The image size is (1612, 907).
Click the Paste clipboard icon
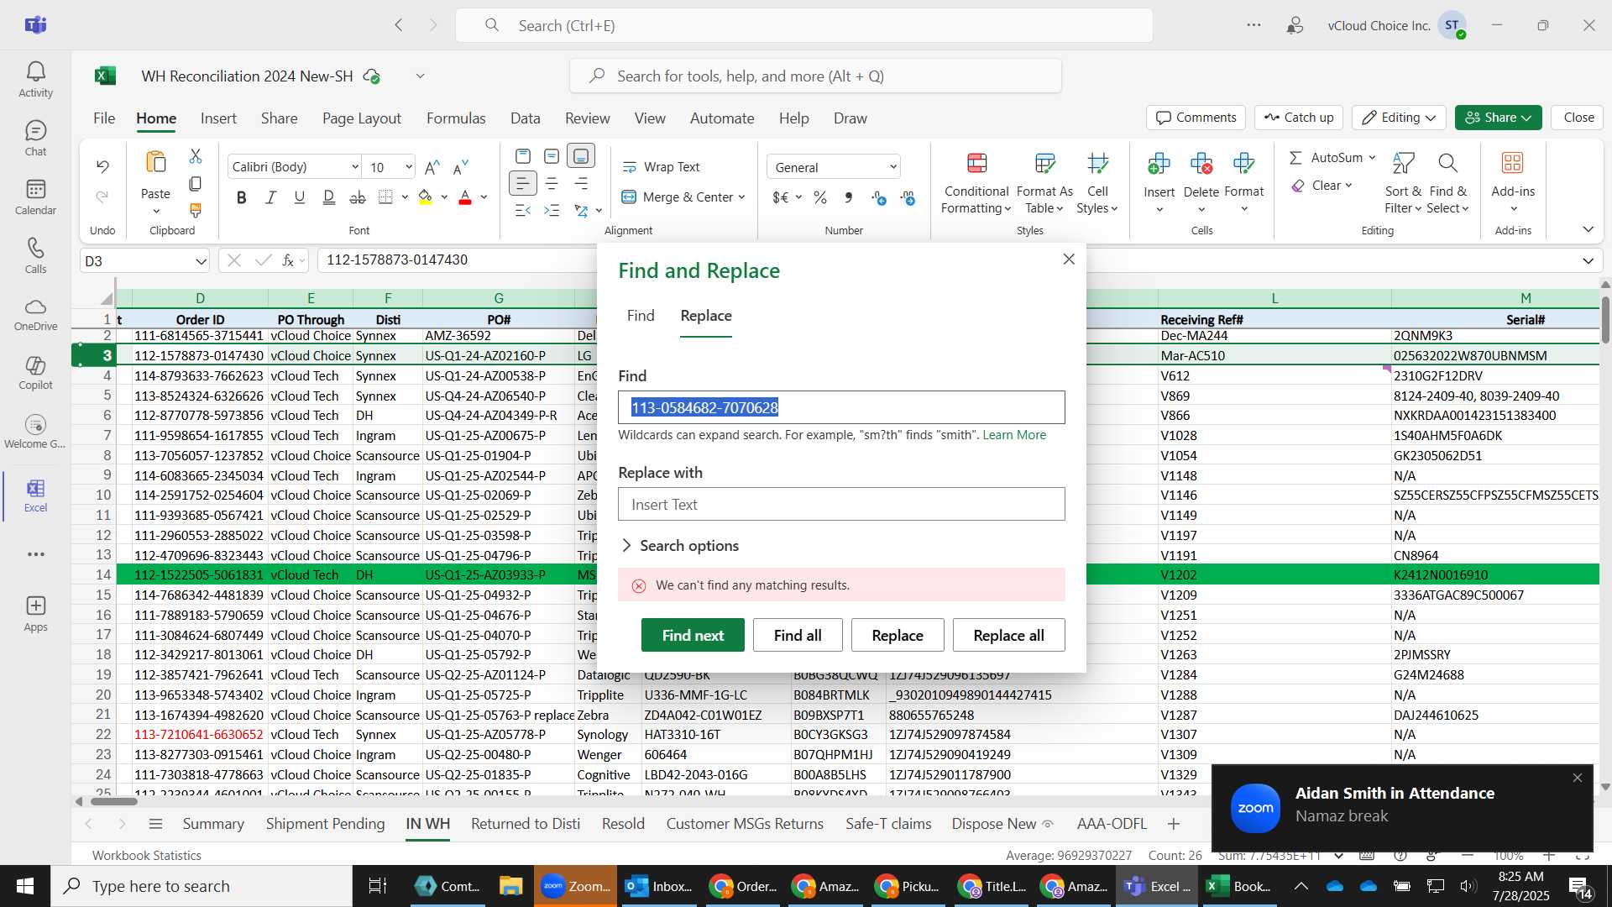point(155,163)
